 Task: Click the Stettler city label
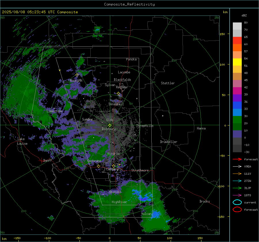pos(168,83)
